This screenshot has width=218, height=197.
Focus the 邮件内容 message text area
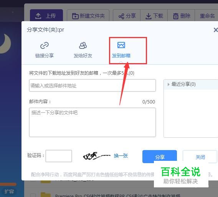coord(92,122)
